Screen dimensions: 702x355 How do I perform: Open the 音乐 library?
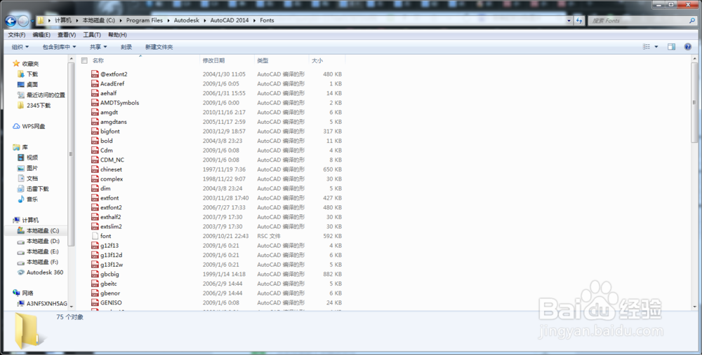pyautogui.click(x=28, y=199)
